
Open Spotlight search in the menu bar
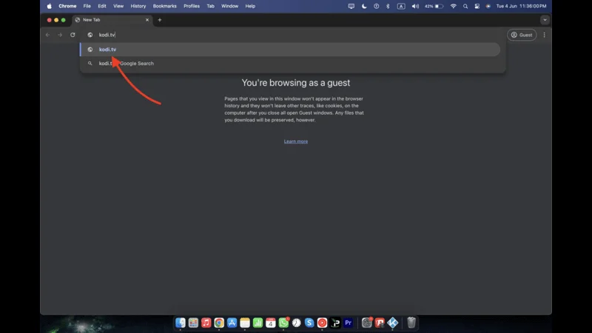click(x=465, y=6)
